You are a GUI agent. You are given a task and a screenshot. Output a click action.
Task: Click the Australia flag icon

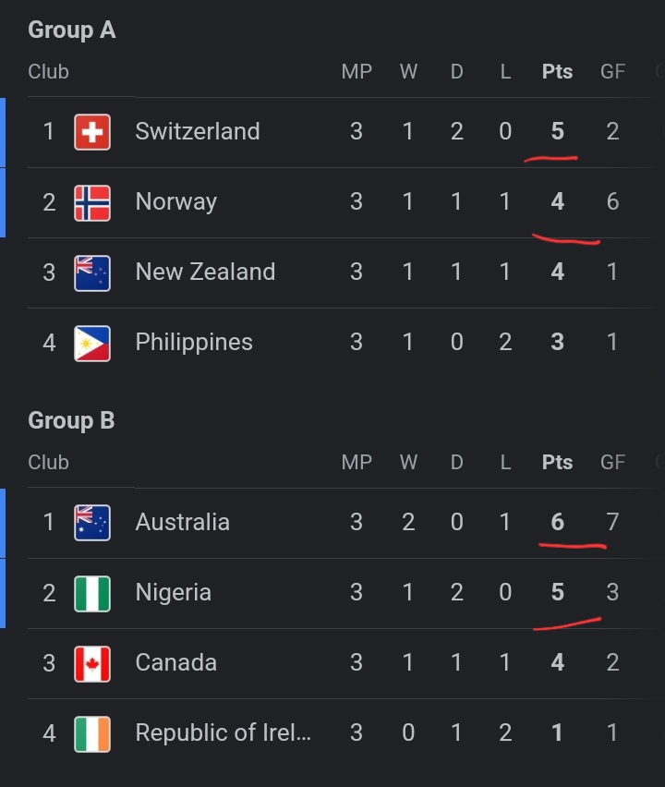[92, 523]
